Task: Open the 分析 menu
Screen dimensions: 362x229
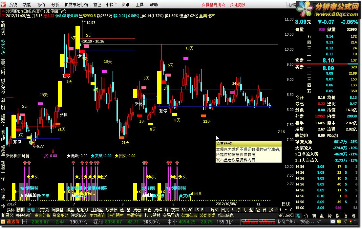Action: coord(55,5)
